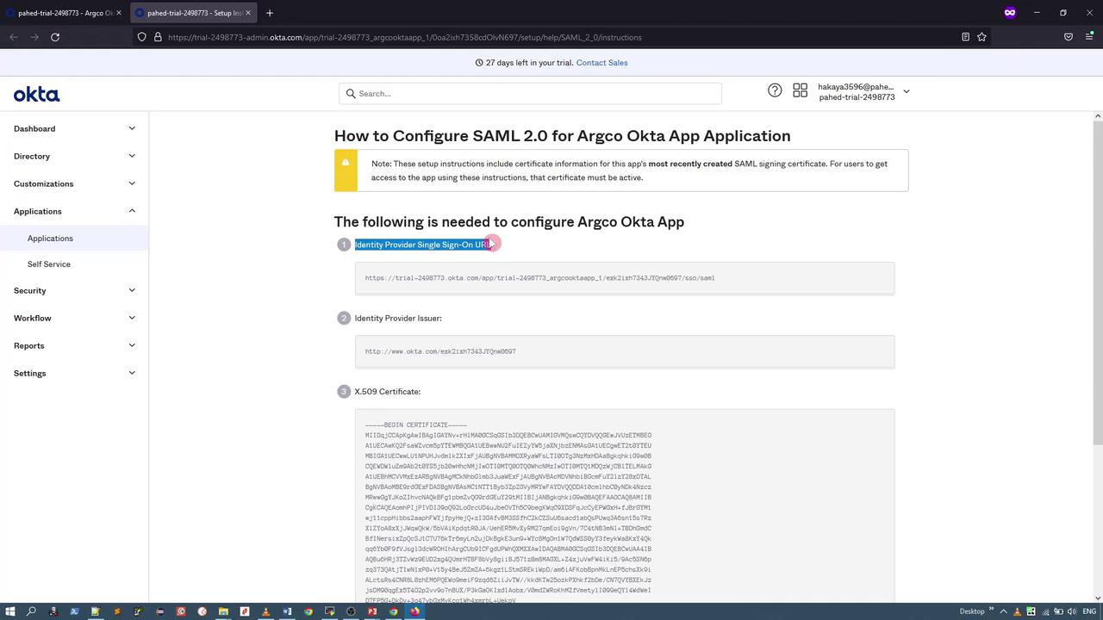Close the Setup Instructions browser tab
This screenshot has width=1103, height=620.
coord(248,13)
